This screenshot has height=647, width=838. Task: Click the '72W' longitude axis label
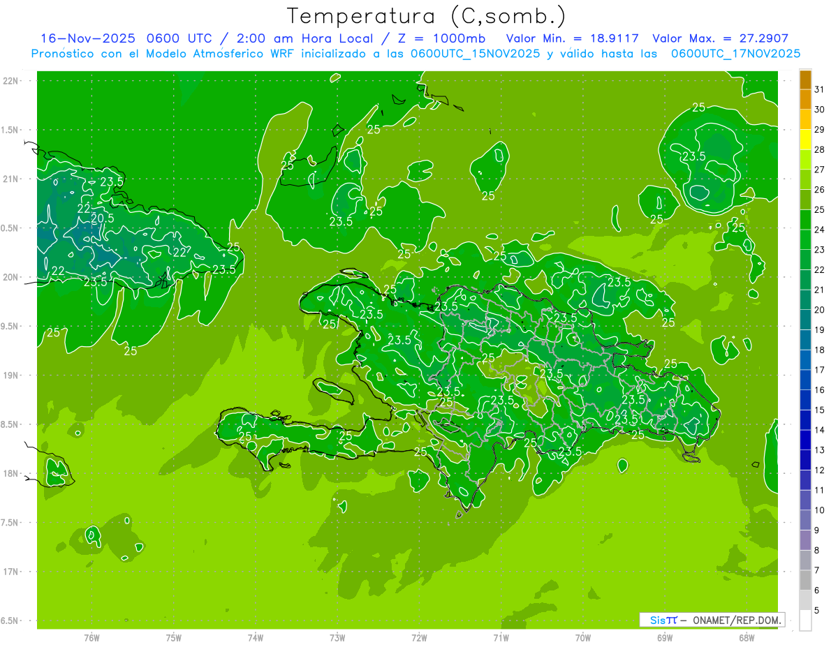[419, 637]
